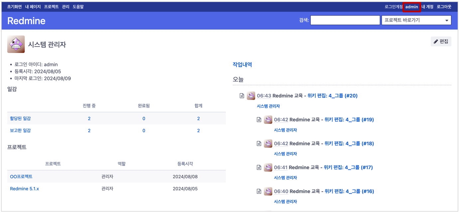This screenshot has height=213, width=460.
Task: Click 시스템 관리자 author link under #20
Action: click(268, 106)
